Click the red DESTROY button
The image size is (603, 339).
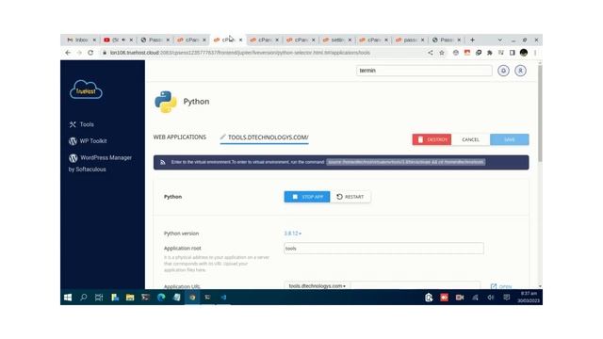pos(432,139)
